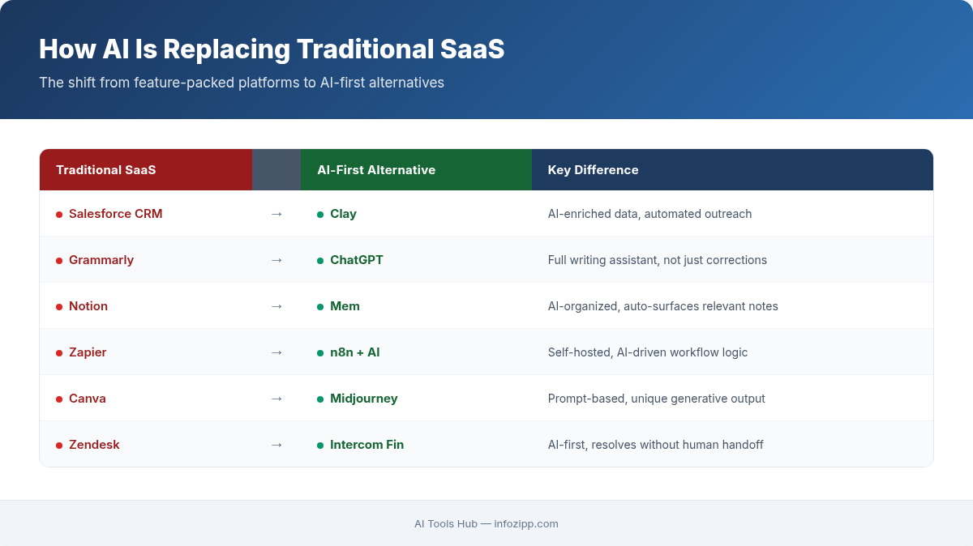Click the blue gradient header banner

tap(486, 58)
